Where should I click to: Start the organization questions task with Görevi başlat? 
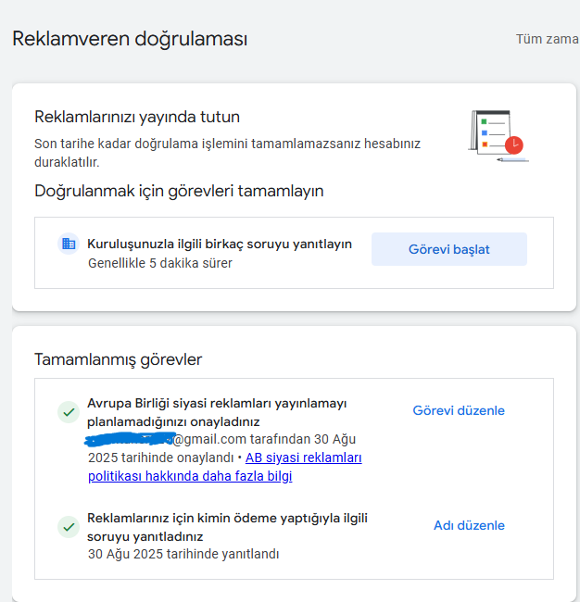[x=449, y=249]
